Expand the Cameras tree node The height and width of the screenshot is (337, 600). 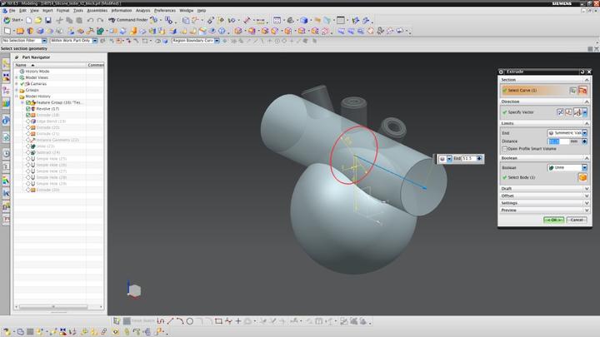tap(17, 84)
